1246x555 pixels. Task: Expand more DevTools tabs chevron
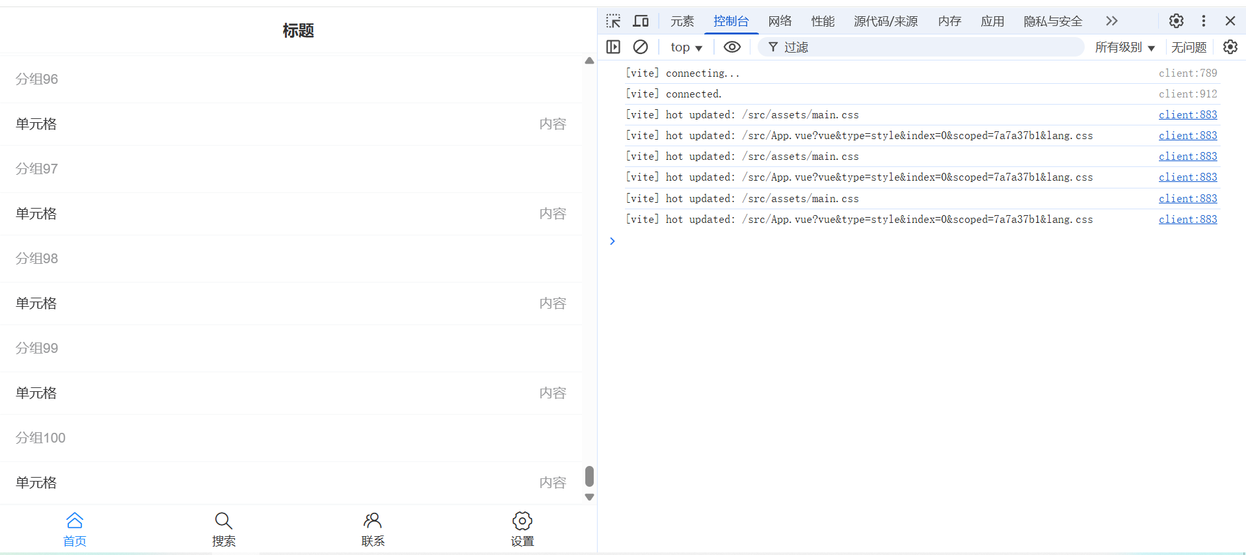coord(1111,21)
